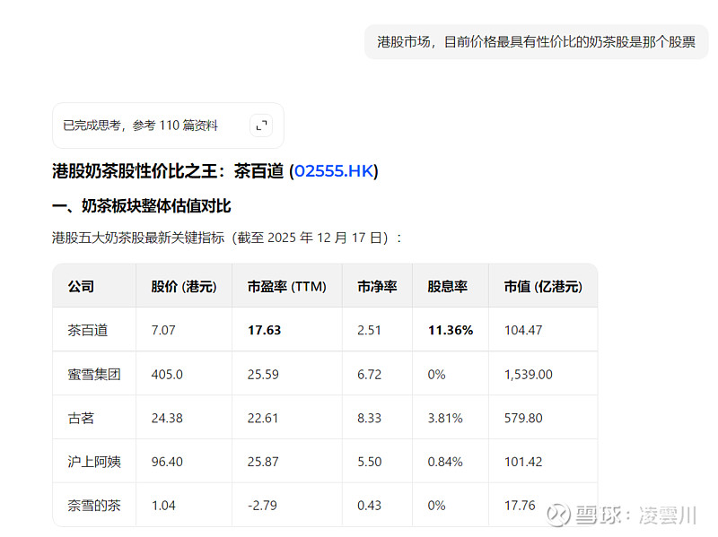Screen dimensions: 718x537
Task: Click the '市值 (亿港元)' column header
Action: [543, 287]
